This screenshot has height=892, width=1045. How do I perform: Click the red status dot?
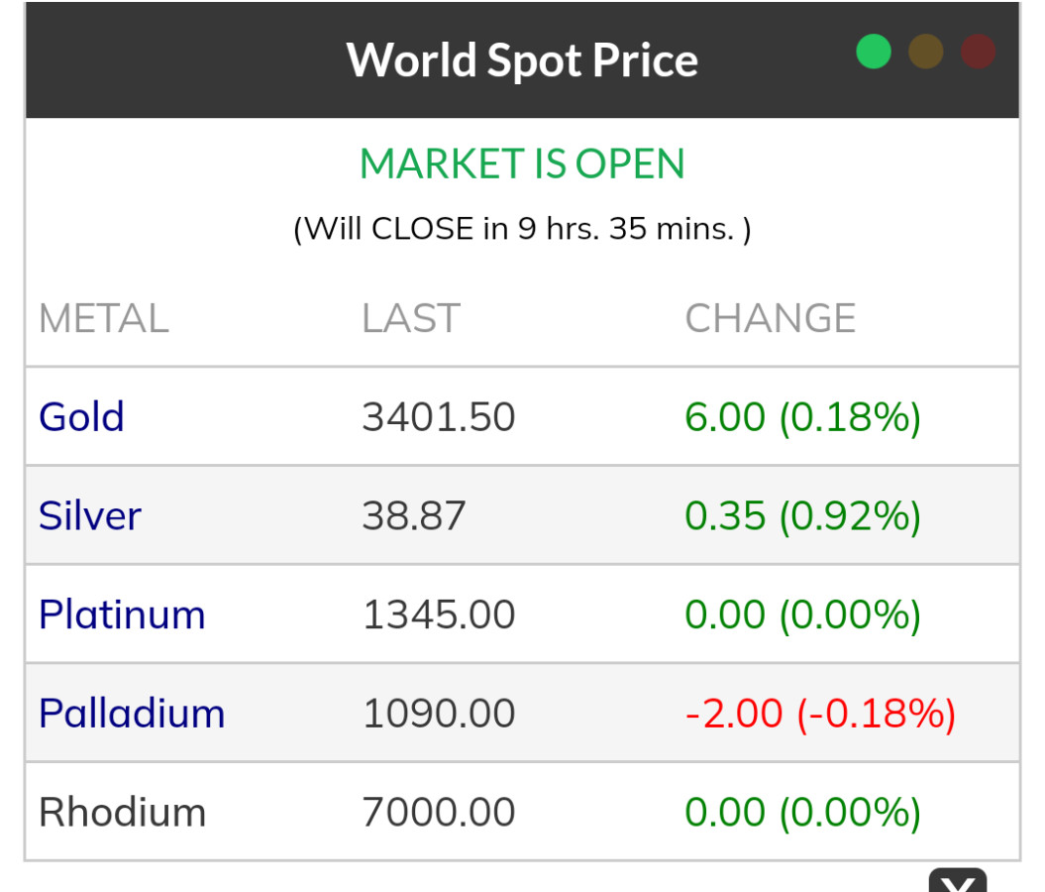[978, 52]
